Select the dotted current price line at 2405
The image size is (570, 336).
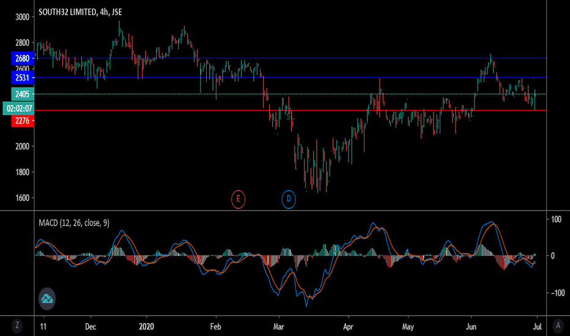pos(290,94)
